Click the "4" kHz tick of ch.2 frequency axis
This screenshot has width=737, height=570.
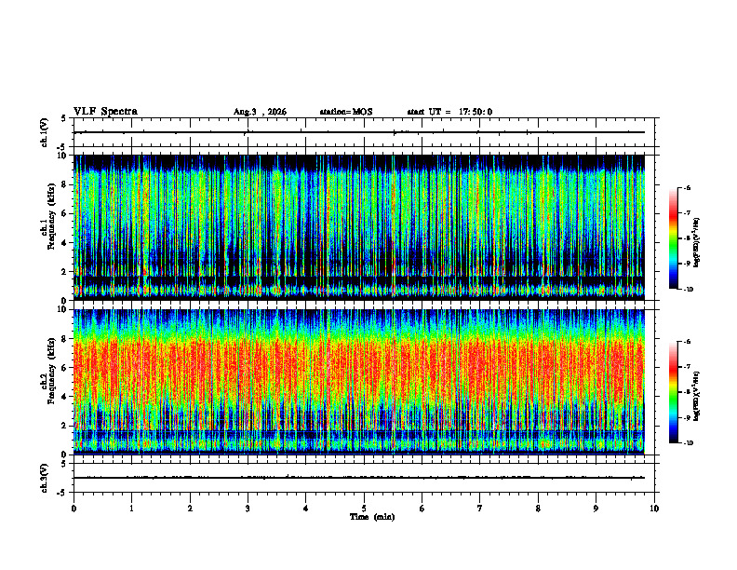pyautogui.click(x=66, y=397)
